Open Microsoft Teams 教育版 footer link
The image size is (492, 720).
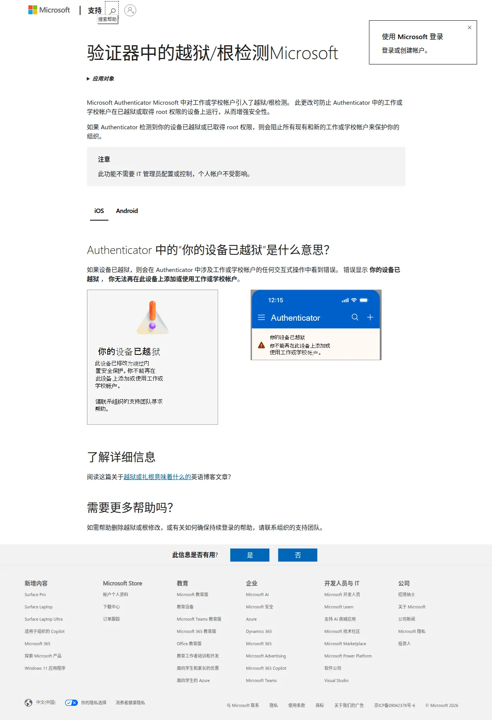(x=199, y=619)
